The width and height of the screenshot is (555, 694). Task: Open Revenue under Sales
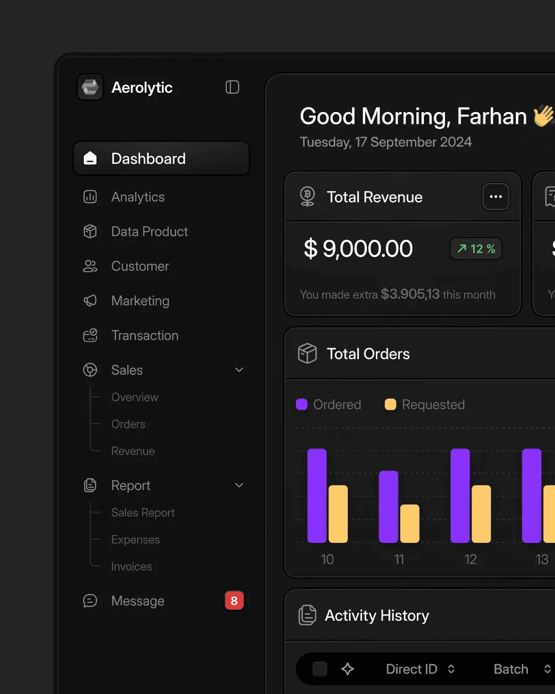point(133,451)
